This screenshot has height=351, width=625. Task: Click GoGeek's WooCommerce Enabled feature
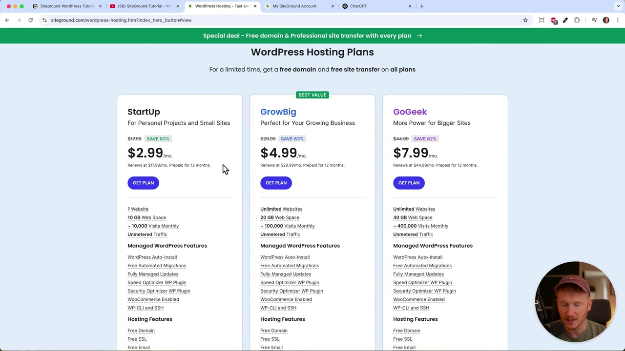click(419, 299)
